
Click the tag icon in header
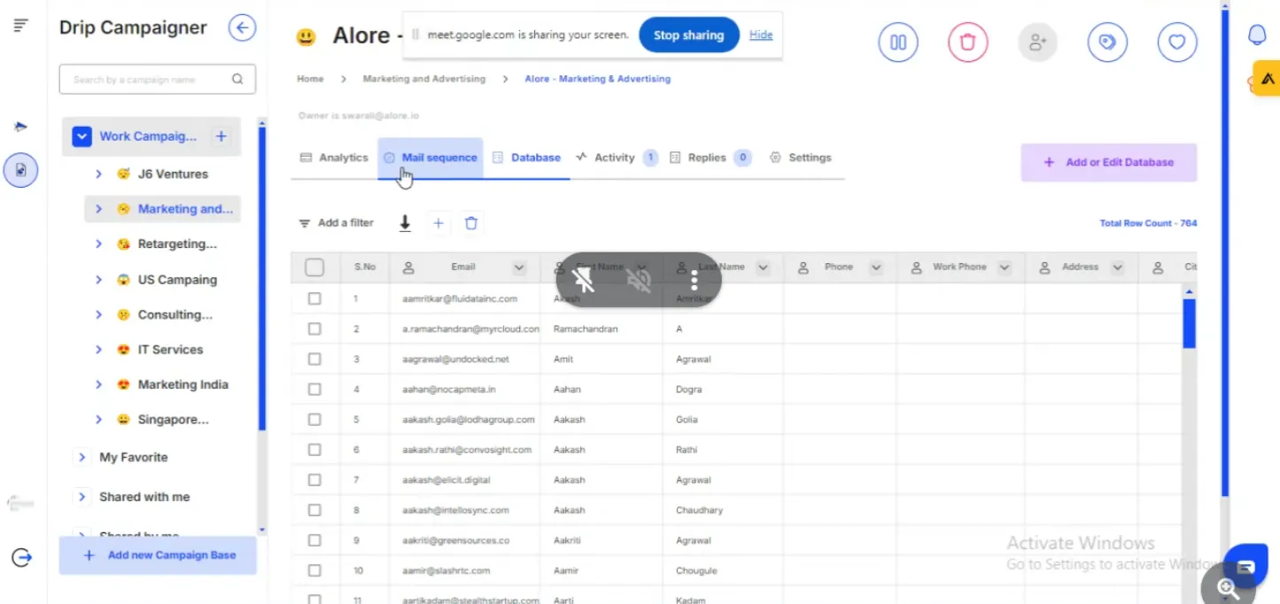pyautogui.click(x=1107, y=42)
